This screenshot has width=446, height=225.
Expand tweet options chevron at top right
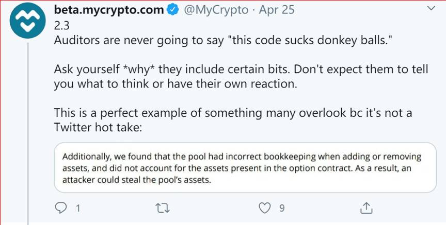click(x=432, y=9)
